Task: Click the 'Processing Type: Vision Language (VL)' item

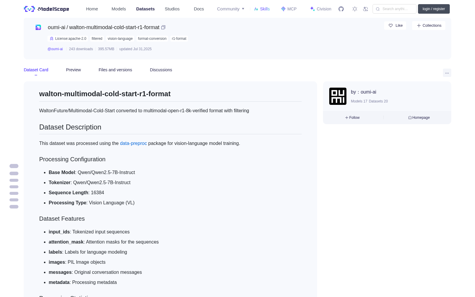Action: [91, 203]
